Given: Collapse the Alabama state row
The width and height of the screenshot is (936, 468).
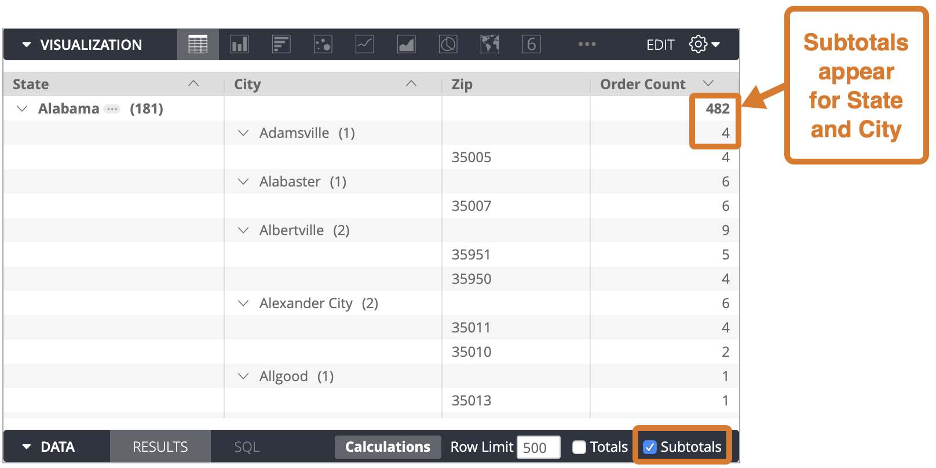Looking at the screenshot, I should 22,109.
